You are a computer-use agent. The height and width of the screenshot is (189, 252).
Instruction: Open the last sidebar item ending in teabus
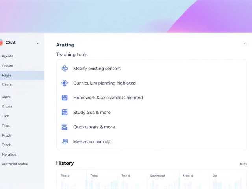pos(15,164)
